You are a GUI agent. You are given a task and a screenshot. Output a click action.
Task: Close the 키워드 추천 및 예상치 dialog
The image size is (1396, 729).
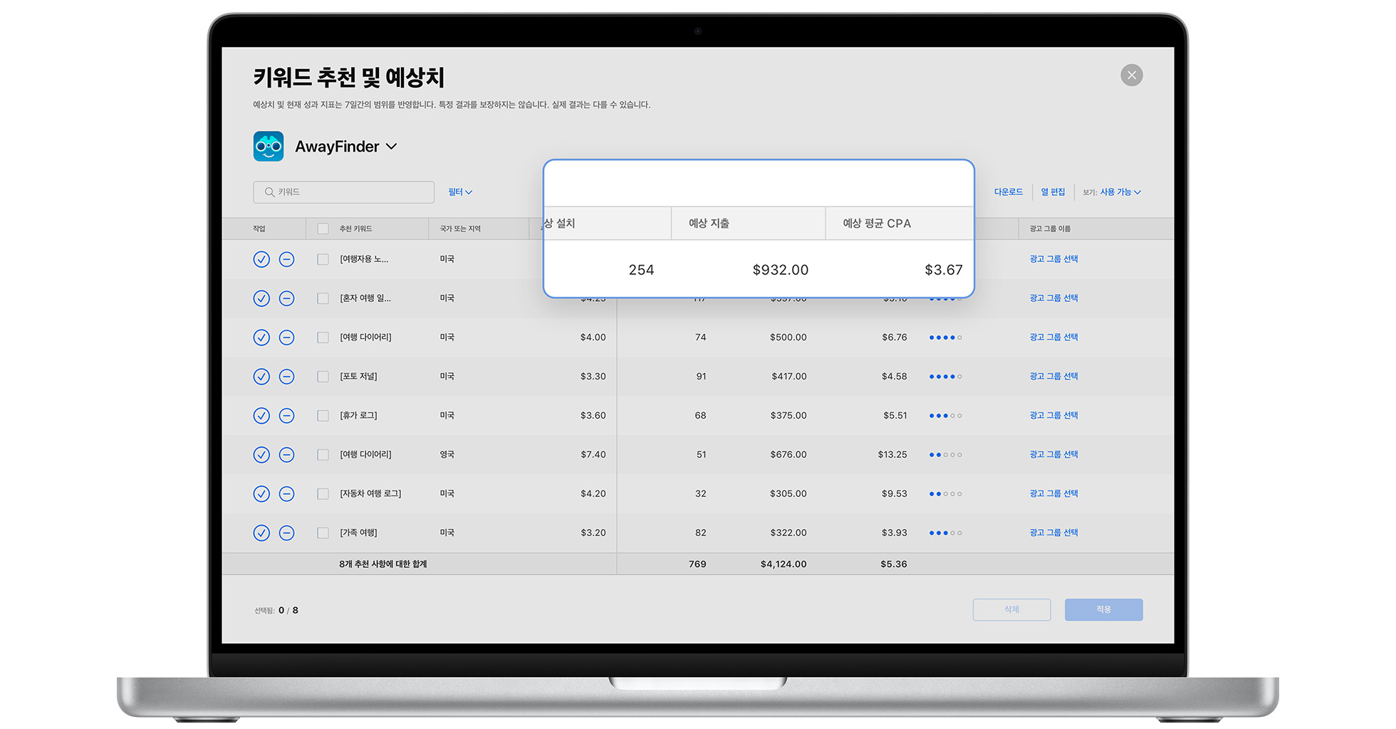(1131, 75)
